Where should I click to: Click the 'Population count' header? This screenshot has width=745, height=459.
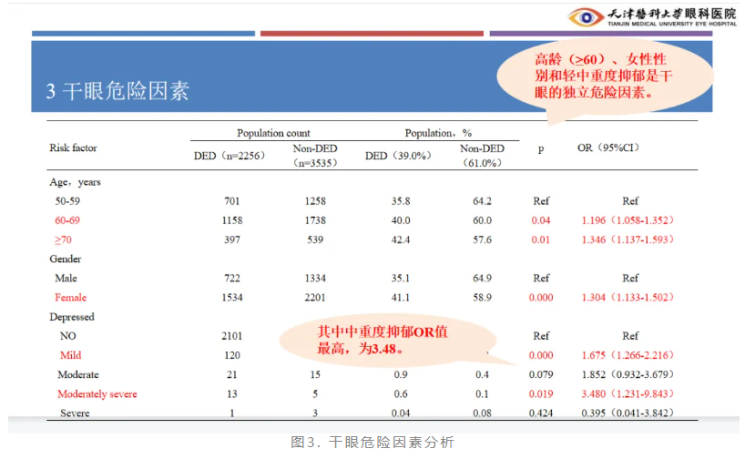(x=272, y=133)
